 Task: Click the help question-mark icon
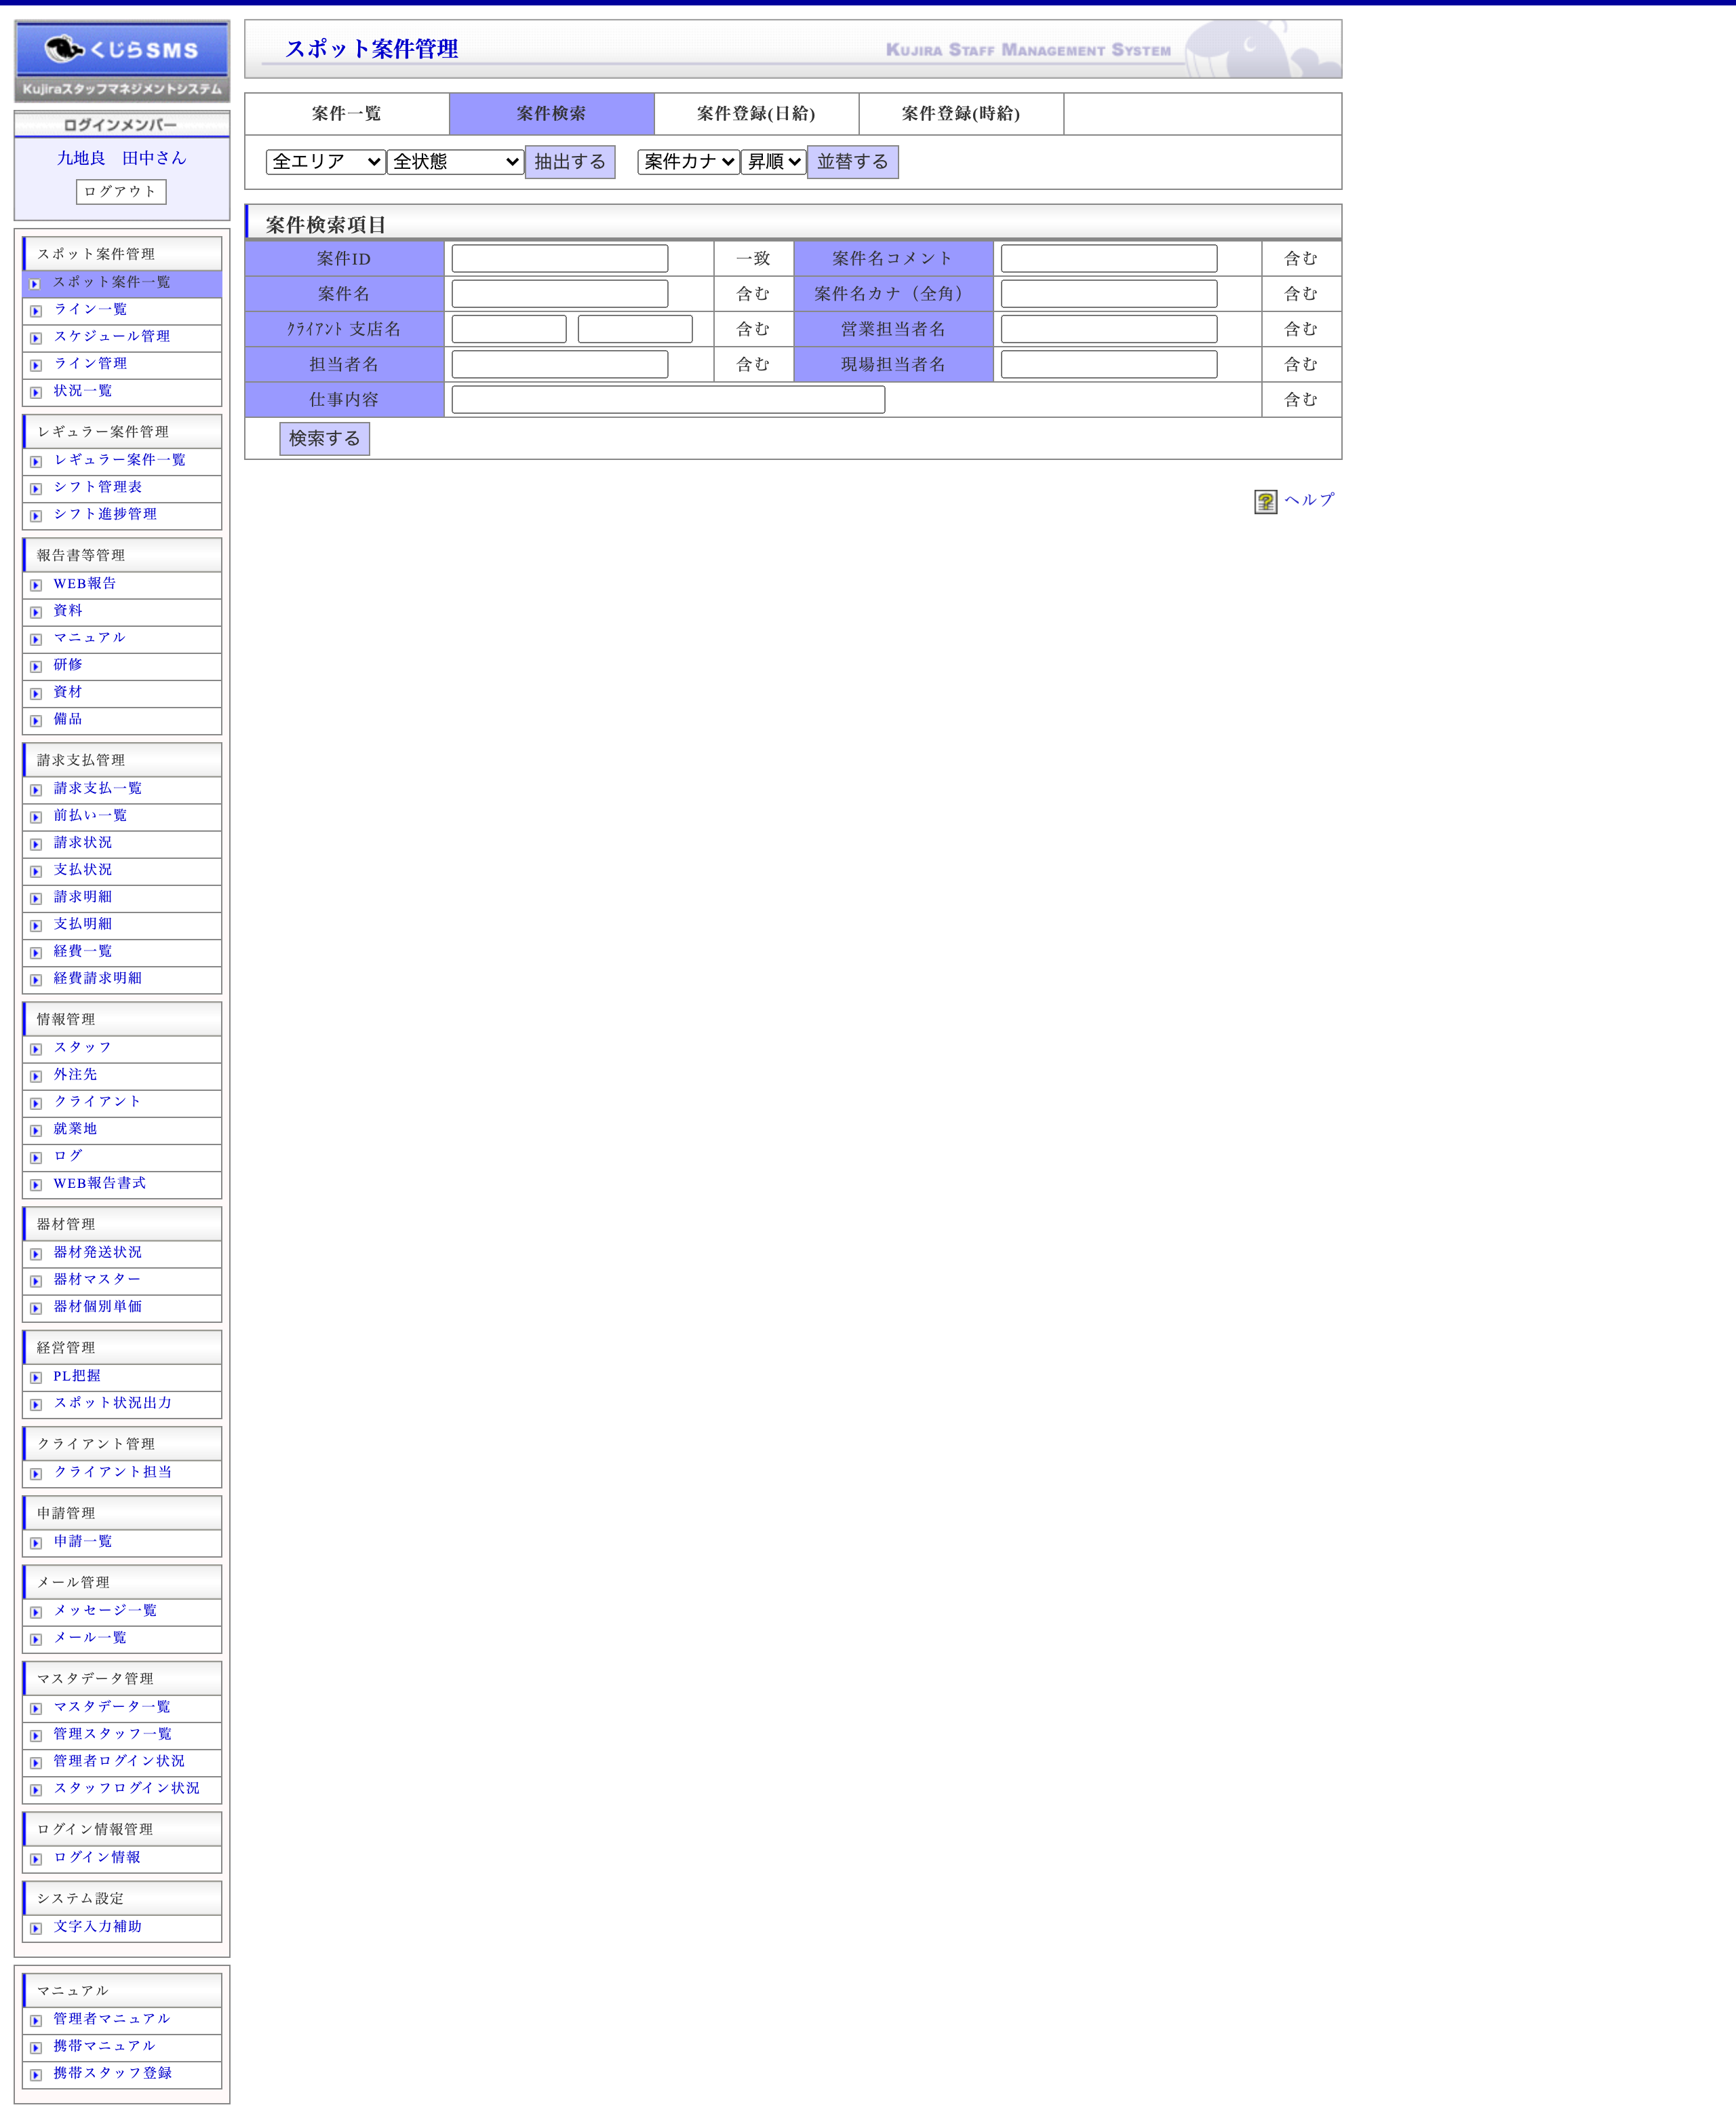pos(1265,501)
